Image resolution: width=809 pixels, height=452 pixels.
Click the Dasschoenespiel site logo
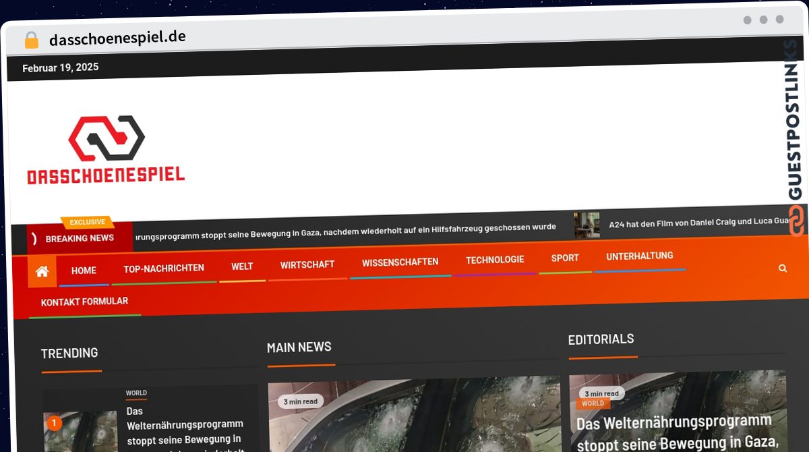coord(107,150)
